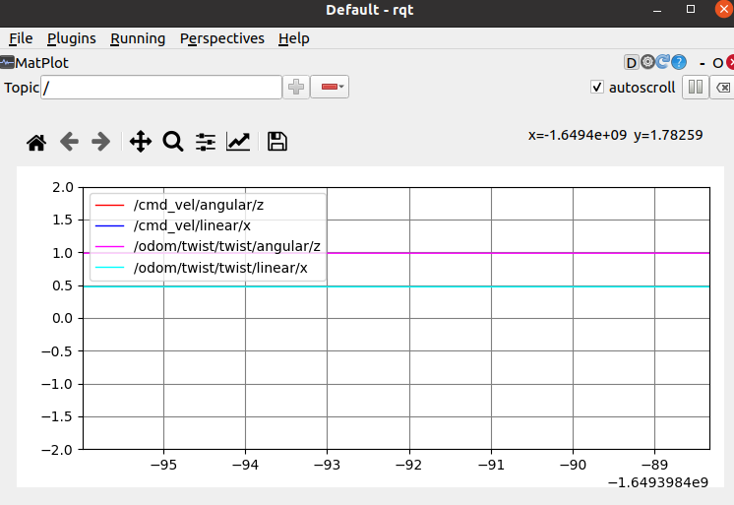Open the configure subplots sliders icon
This screenshot has height=505, width=734.
pos(206,142)
